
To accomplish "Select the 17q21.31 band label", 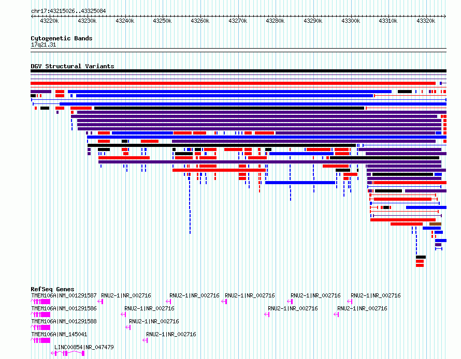I will click(x=43, y=44).
